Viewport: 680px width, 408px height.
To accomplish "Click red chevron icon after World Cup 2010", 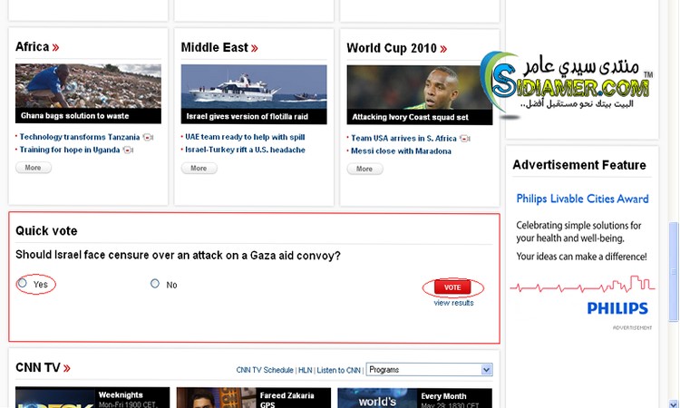I will 443,48.
